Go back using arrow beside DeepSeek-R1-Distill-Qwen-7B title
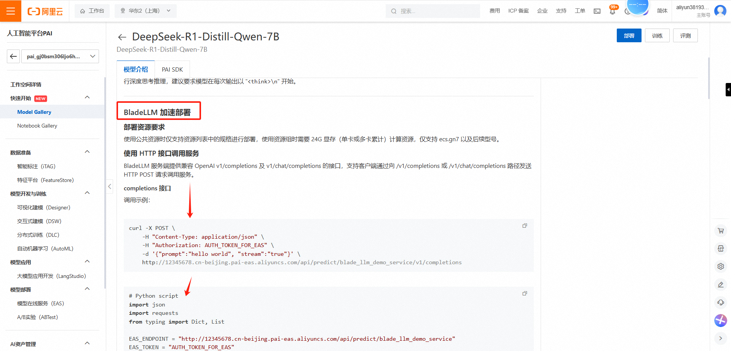The image size is (731, 351). 122,37
